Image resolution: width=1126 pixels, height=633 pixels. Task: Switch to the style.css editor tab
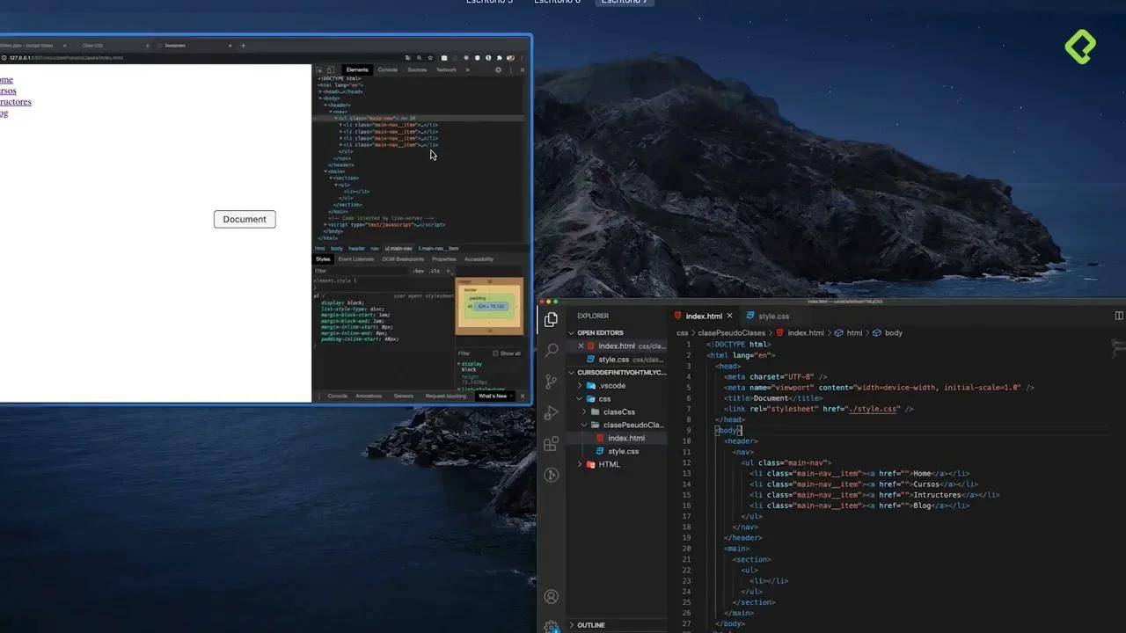coord(772,316)
